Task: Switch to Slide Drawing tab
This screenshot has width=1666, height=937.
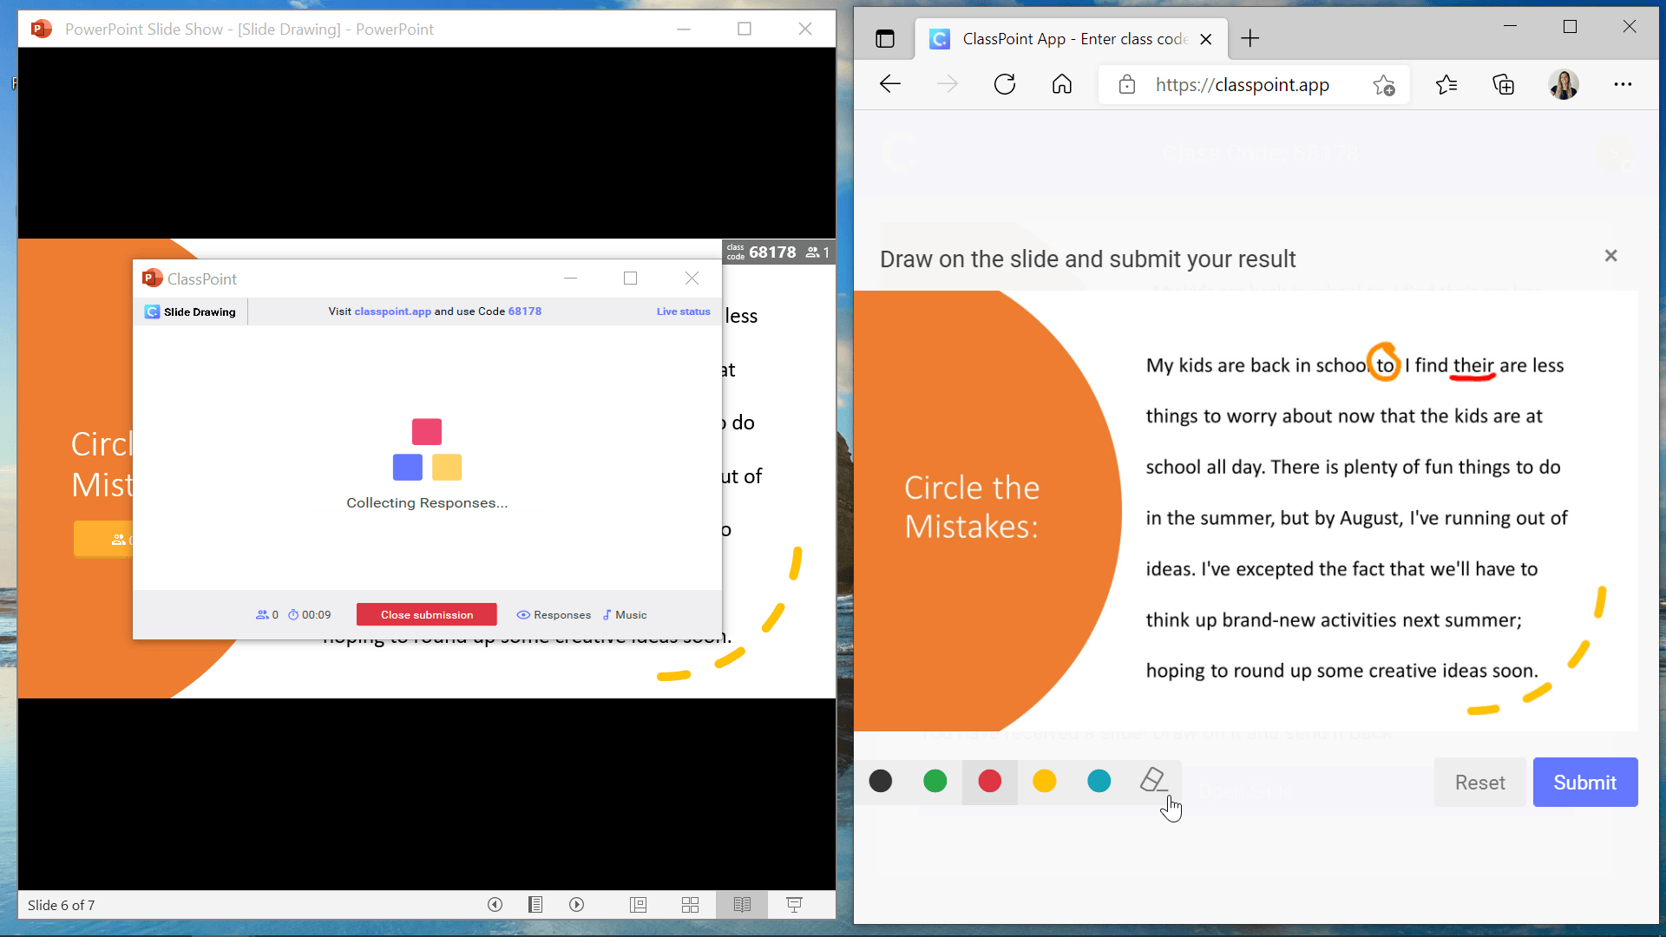Action: click(191, 311)
